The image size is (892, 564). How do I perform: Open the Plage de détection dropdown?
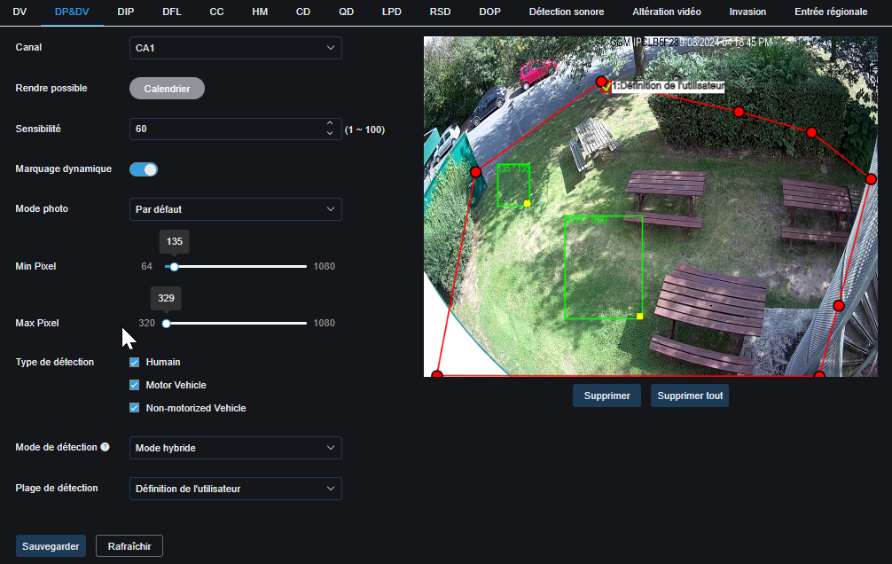pyautogui.click(x=235, y=489)
